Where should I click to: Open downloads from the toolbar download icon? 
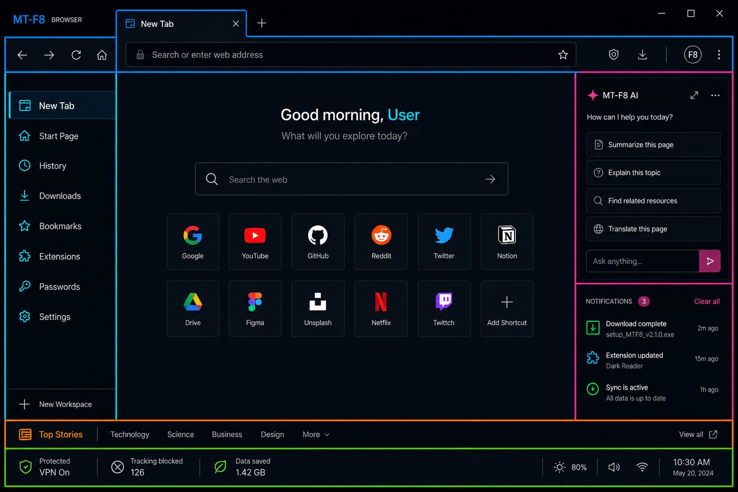(x=643, y=55)
